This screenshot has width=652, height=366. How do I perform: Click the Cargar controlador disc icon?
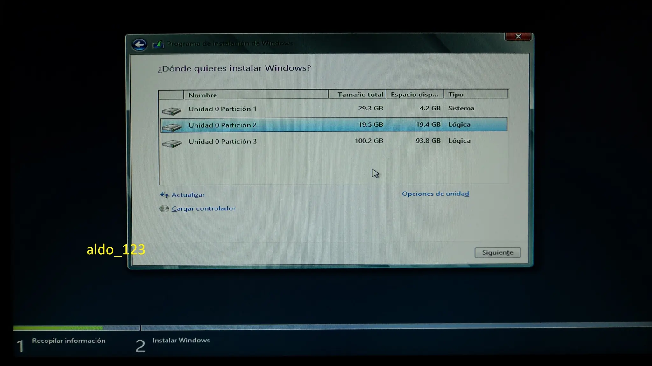[x=164, y=209]
